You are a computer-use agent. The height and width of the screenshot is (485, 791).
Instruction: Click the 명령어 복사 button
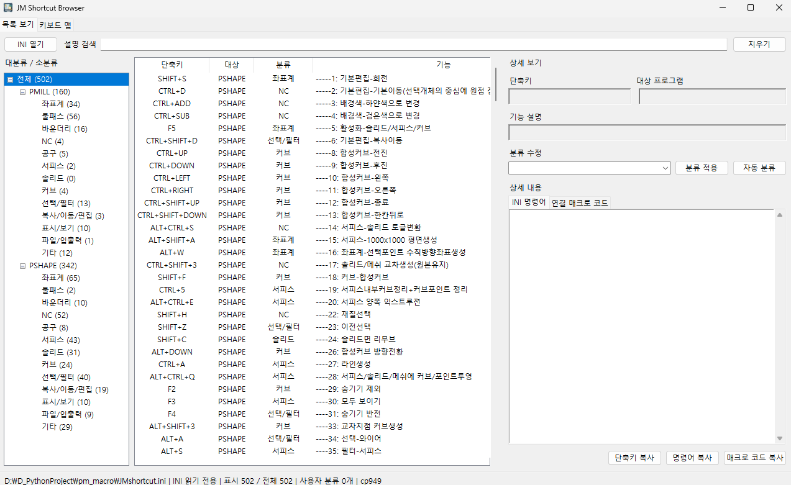(692, 458)
